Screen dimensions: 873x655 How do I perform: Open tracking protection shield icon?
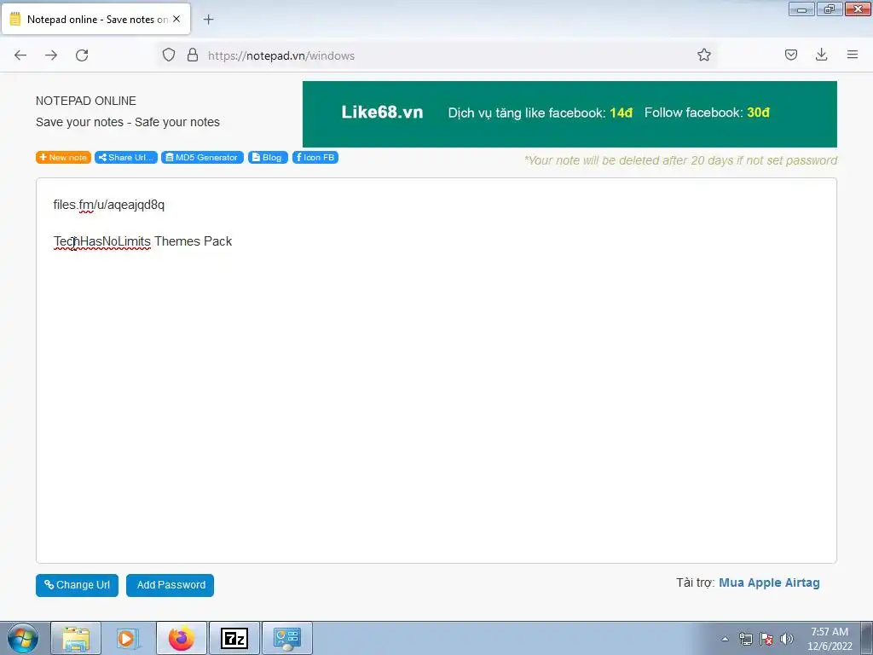pos(169,55)
